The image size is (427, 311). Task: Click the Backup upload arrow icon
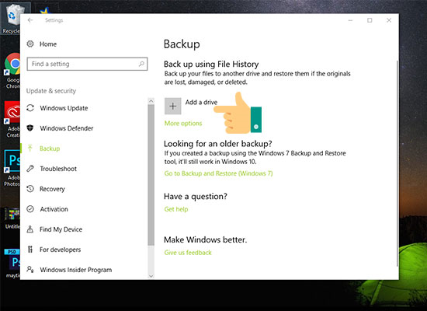pos(30,149)
